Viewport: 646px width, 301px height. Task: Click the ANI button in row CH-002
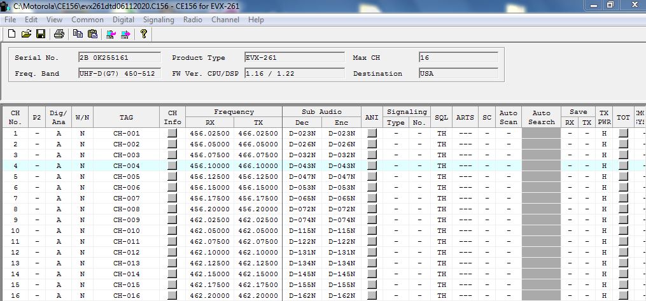pyautogui.click(x=372, y=144)
